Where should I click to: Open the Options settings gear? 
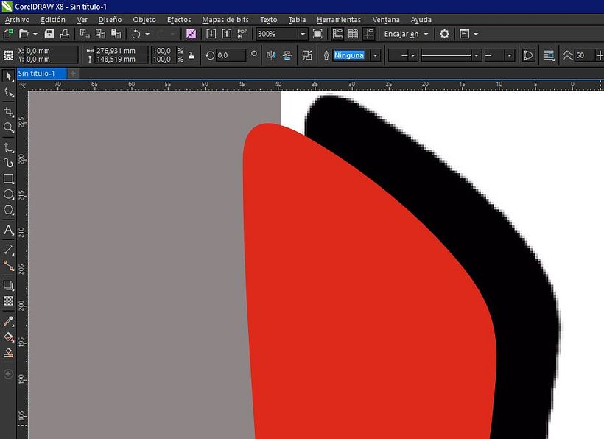443,34
